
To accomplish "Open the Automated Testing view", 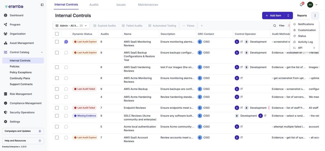I will (162, 26).
